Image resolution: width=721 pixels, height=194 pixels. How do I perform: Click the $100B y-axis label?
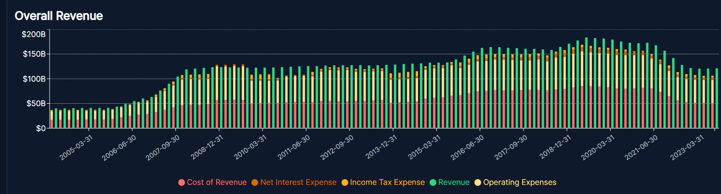pos(34,78)
